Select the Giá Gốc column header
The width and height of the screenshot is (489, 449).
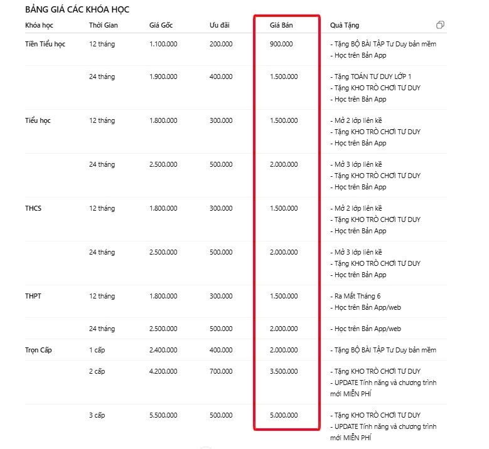[x=161, y=25]
